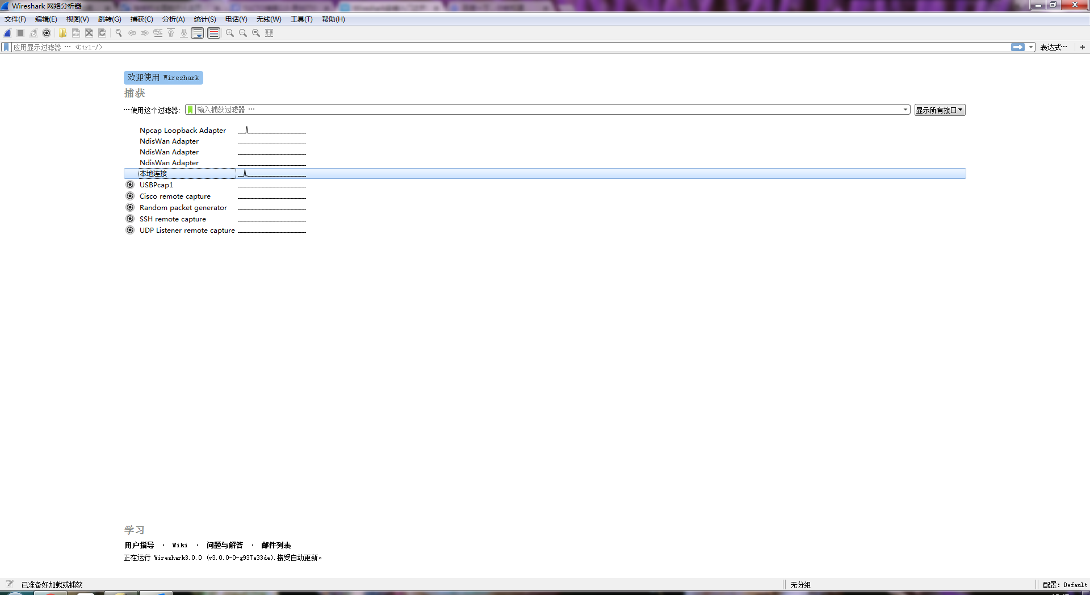The image size is (1090, 595).
Task: Go to previous packet arrow icon
Action: [132, 33]
